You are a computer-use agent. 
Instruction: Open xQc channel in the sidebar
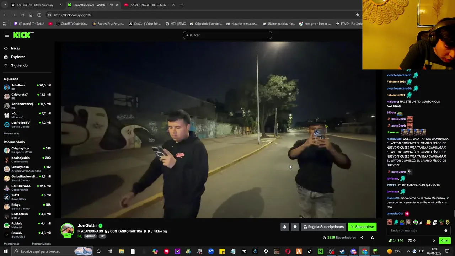click(27, 115)
